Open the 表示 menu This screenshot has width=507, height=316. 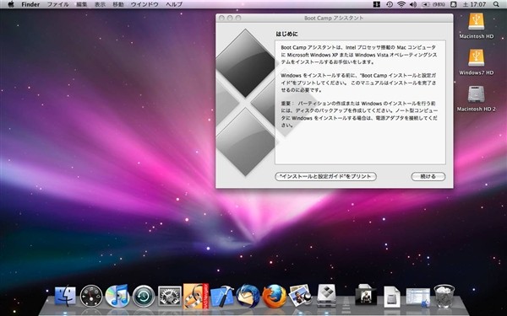(100, 4)
